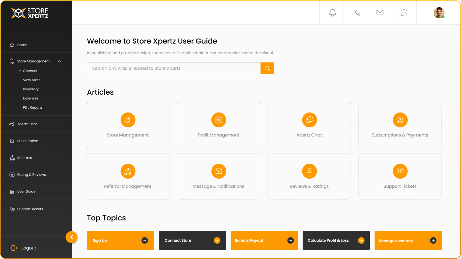Viewport: 461px width, 259px height.
Task: Click arrow on Calculate Profit & Loss topic
Action: coord(361,240)
